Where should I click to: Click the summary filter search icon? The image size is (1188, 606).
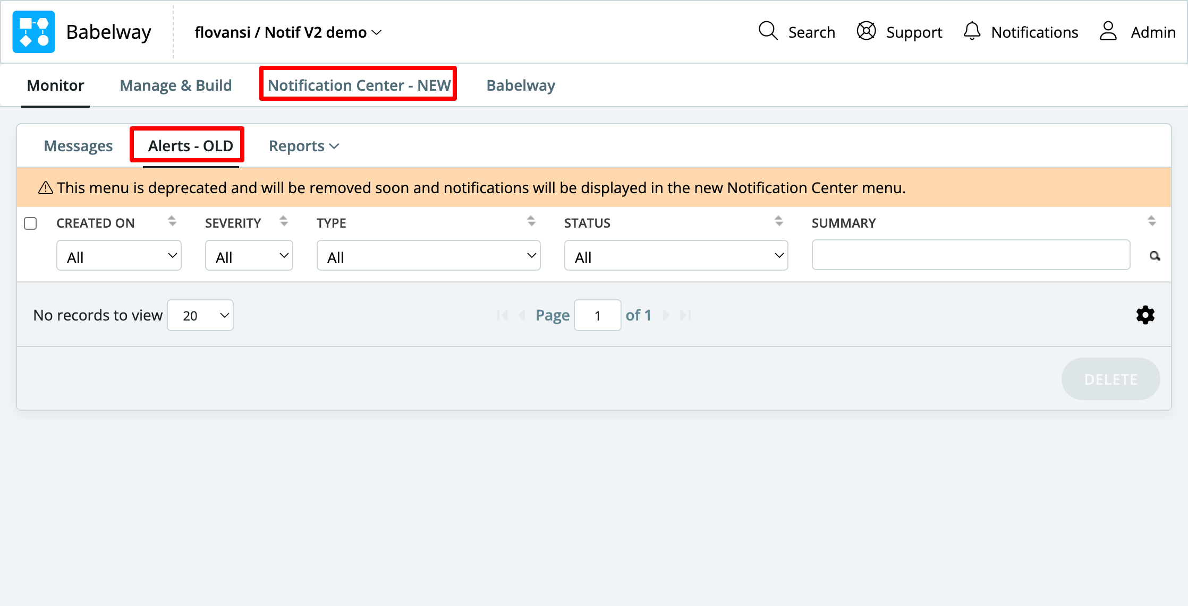pos(1155,256)
